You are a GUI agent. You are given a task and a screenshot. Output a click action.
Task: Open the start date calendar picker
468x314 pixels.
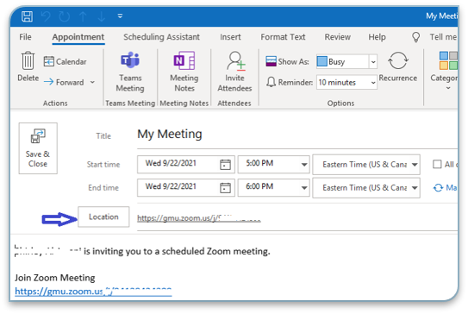click(x=225, y=164)
